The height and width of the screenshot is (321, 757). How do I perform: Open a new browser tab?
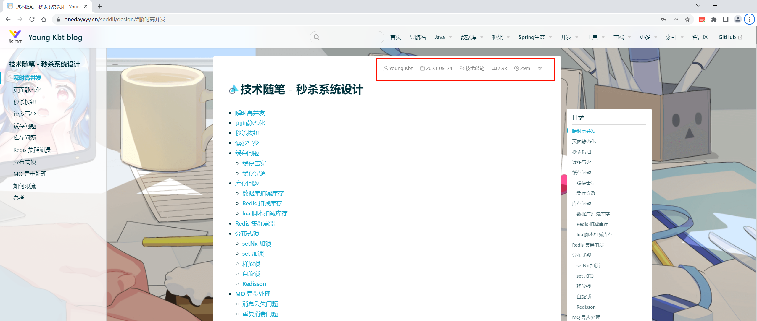(100, 6)
